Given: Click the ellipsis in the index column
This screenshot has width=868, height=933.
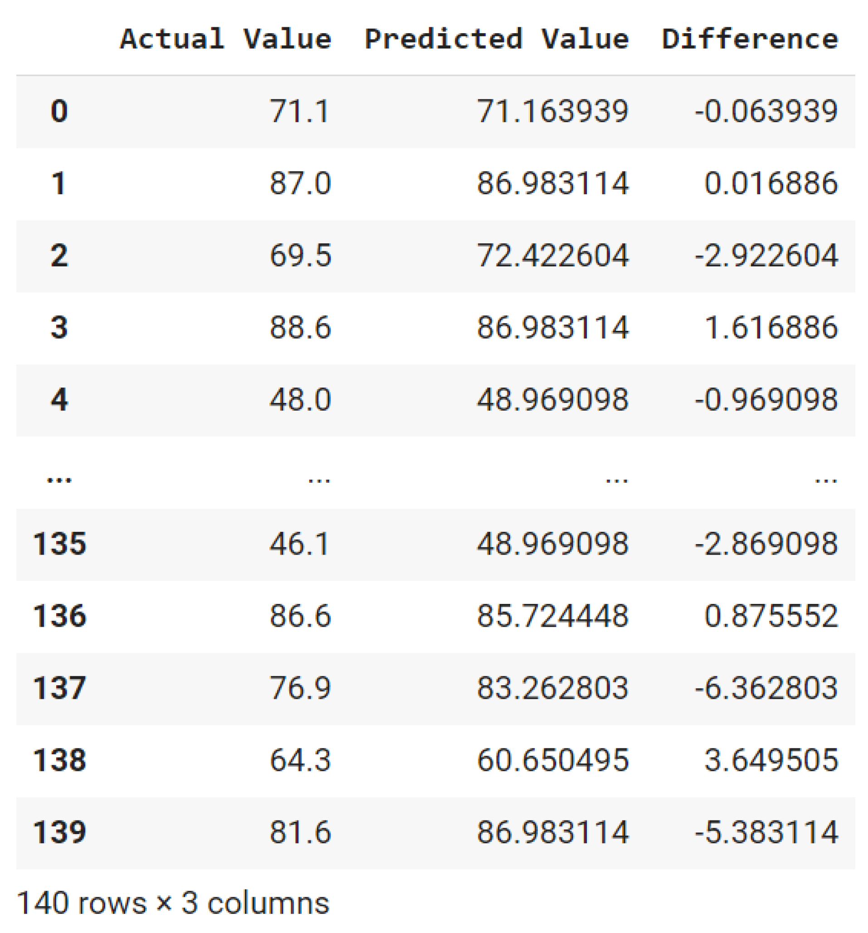Looking at the screenshot, I should (x=59, y=479).
